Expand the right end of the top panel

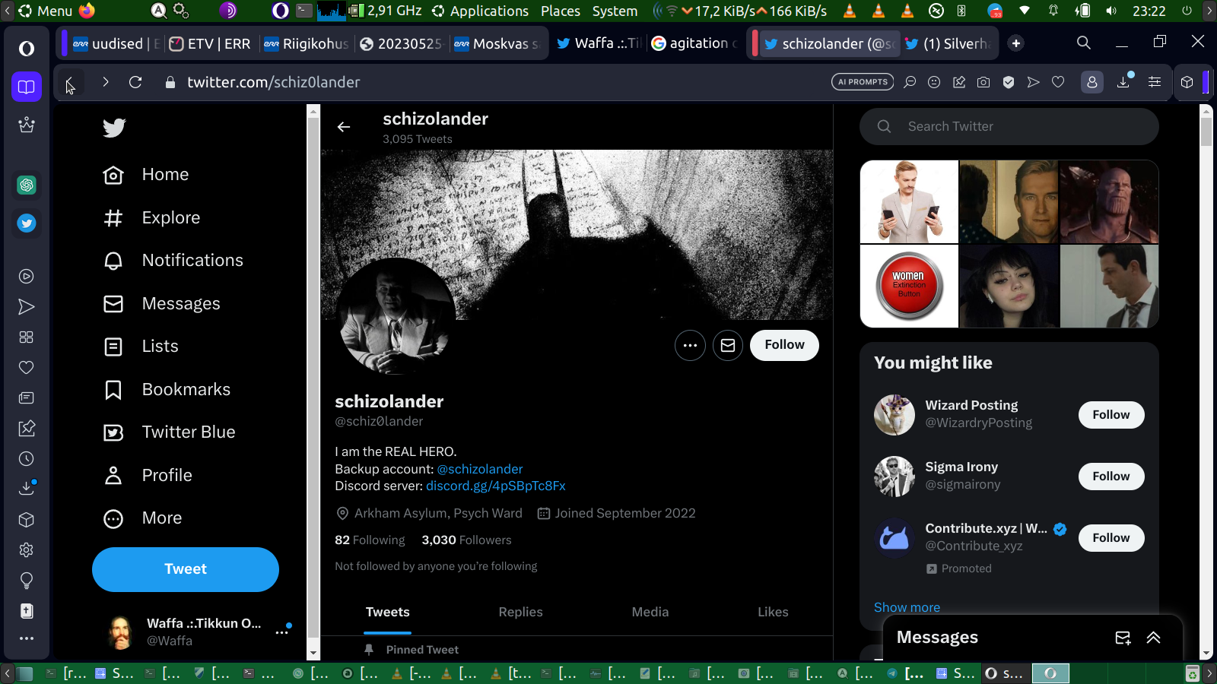click(x=1209, y=11)
